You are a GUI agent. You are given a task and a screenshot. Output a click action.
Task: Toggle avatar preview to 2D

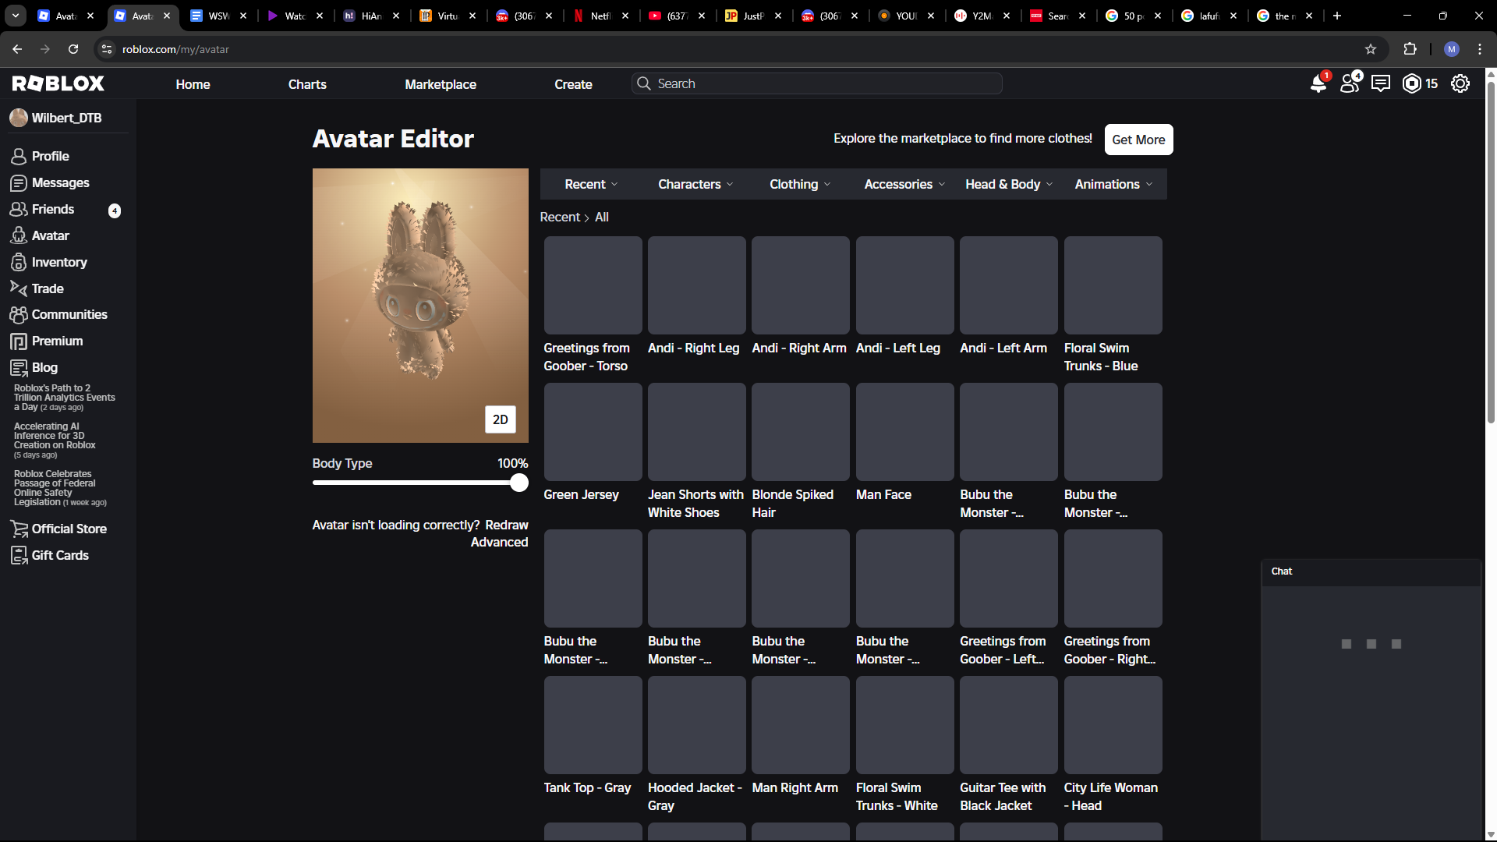[500, 419]
